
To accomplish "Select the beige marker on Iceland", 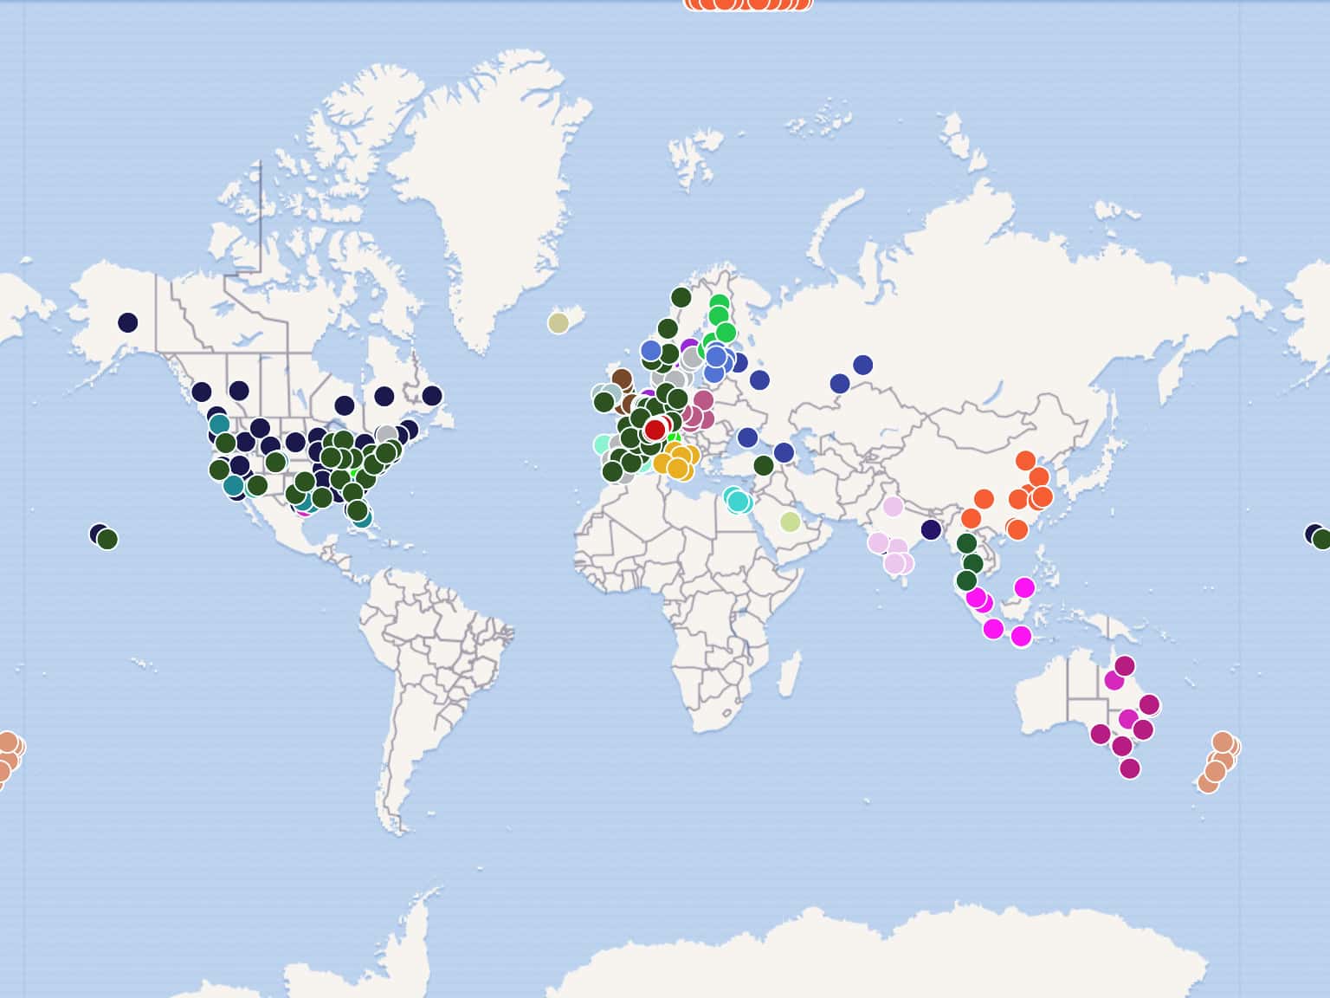I will pos(558,322).
